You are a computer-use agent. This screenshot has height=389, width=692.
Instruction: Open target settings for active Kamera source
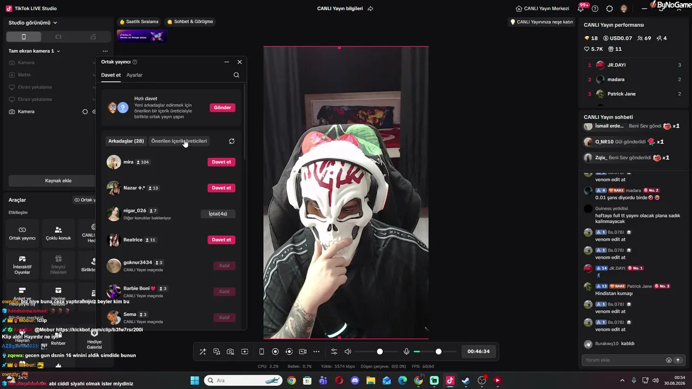click(x=85, y=112)
